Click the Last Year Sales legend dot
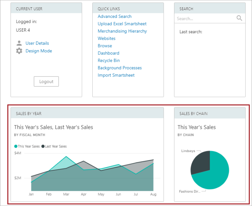252x206 pixels. pyautogui.click(x=43, y=146)
